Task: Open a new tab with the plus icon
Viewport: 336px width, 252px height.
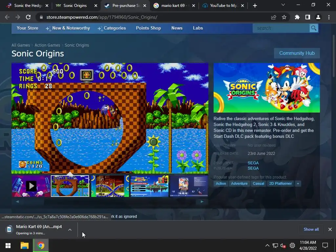Action: pos(255,6)
